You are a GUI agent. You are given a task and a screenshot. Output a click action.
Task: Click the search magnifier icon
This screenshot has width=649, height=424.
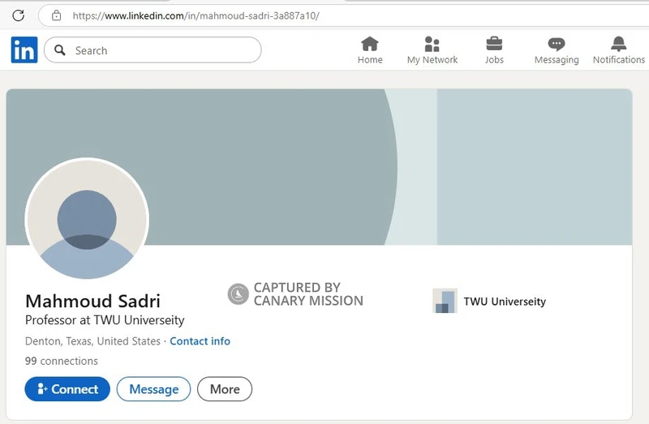point(60,50)
